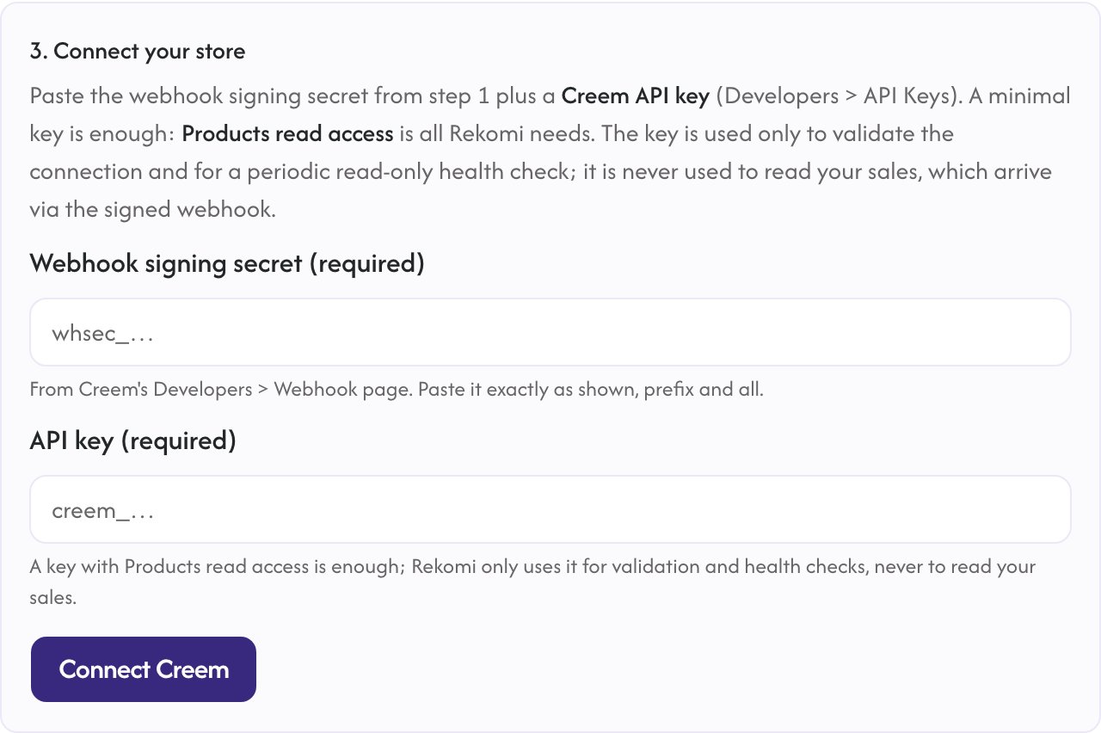Image resolution: width=1101 pixels, height=733 pixels.
Task: Click the bold 'Products read access' text
Action: click(x=287, y=134)
